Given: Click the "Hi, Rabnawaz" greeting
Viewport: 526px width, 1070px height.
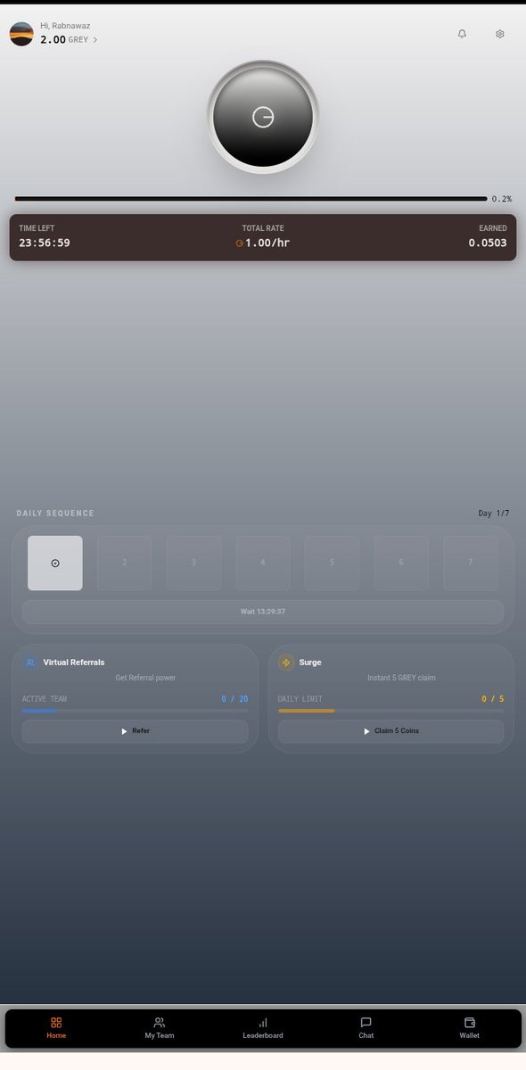Looking at the screenshot, I should click(65, 26).
